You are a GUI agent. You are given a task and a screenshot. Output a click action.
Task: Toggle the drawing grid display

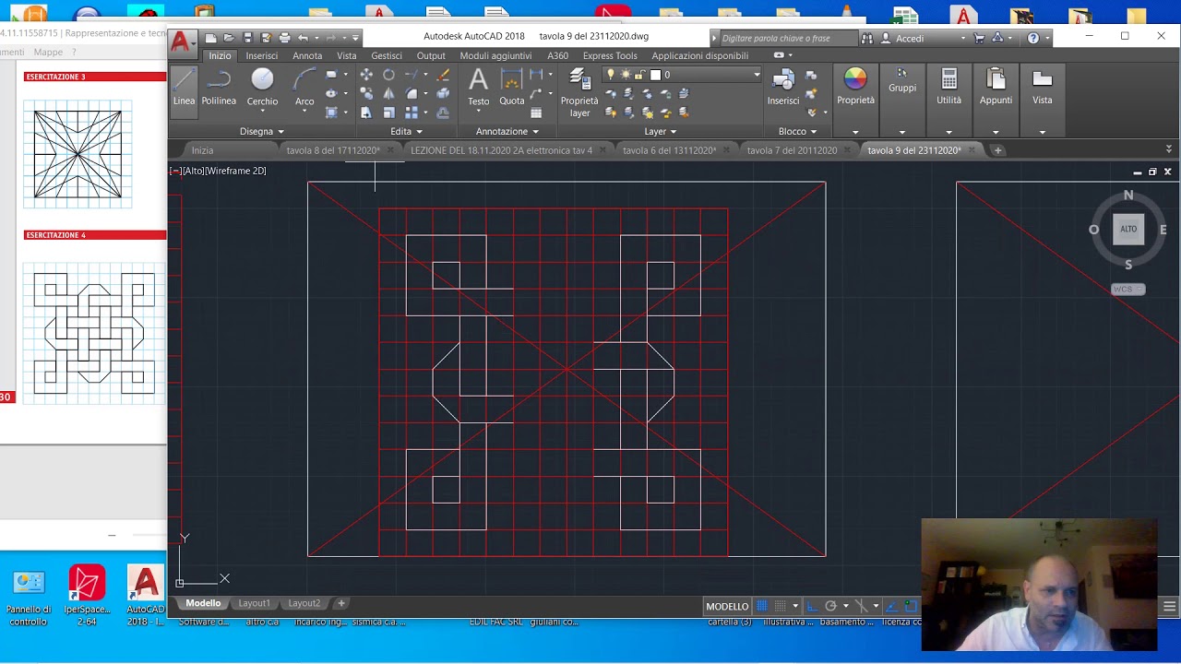pyautogui.click(x=762, y=606)
